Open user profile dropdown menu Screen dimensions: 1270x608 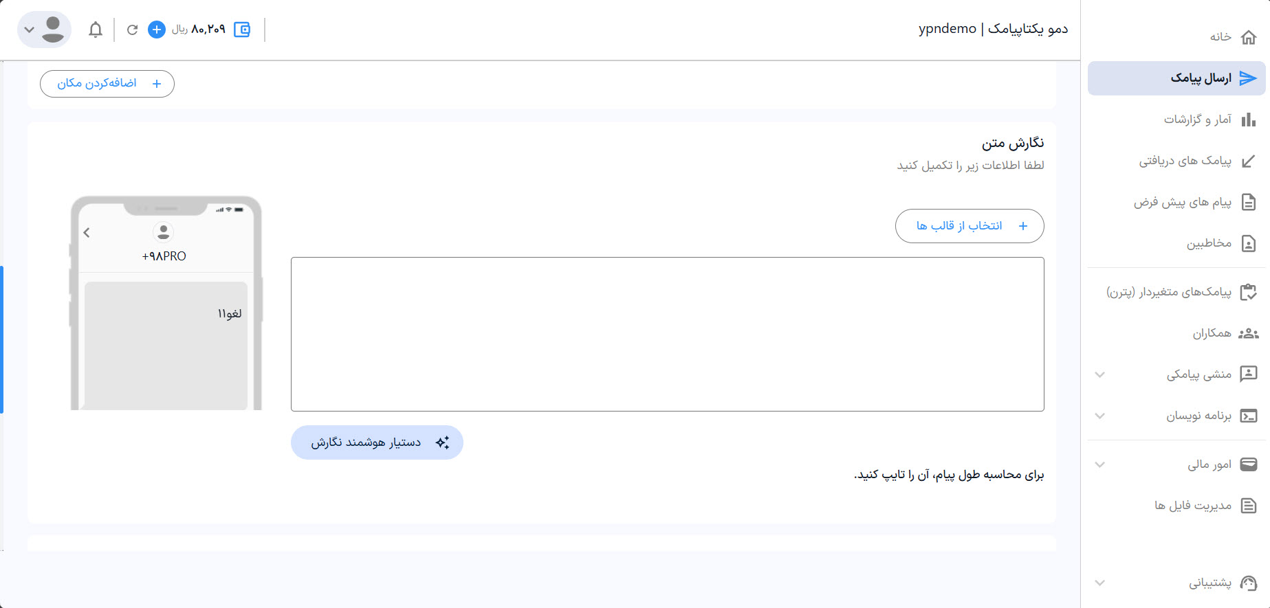coord(44,30)
